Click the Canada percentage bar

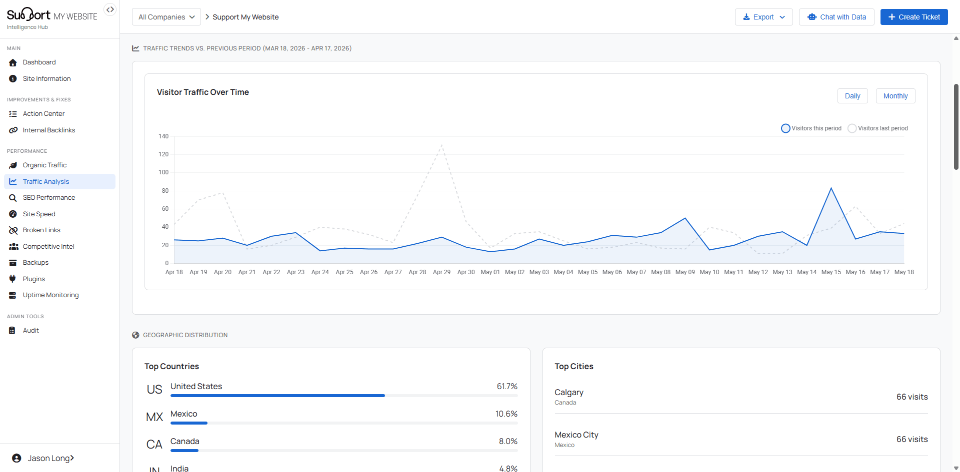coord(344,451)
